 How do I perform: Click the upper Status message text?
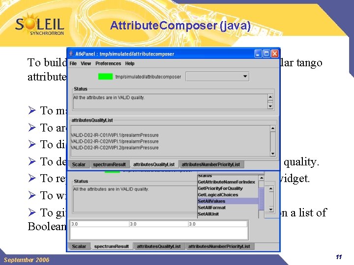[x=109, y=98]
